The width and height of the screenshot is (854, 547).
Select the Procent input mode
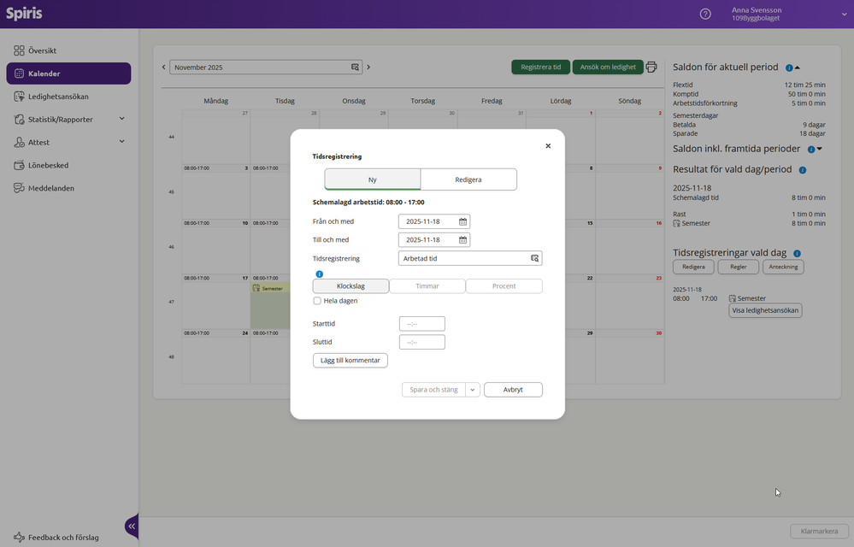[504, 286]
